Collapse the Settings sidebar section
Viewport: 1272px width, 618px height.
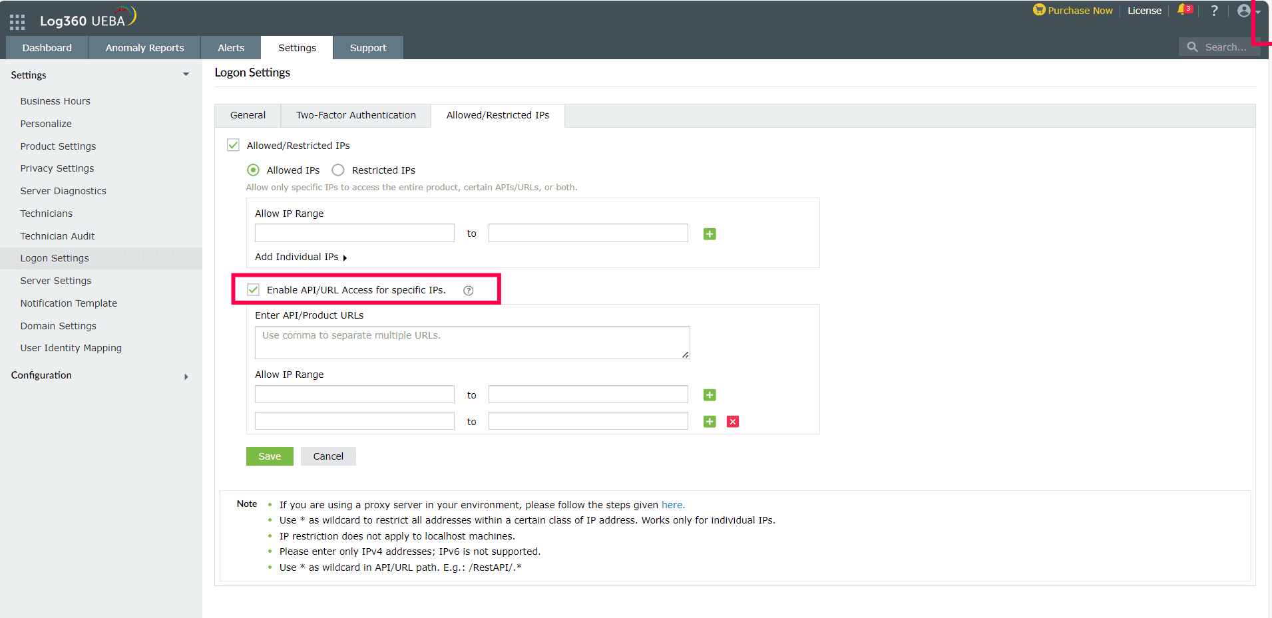pos(185,75)
